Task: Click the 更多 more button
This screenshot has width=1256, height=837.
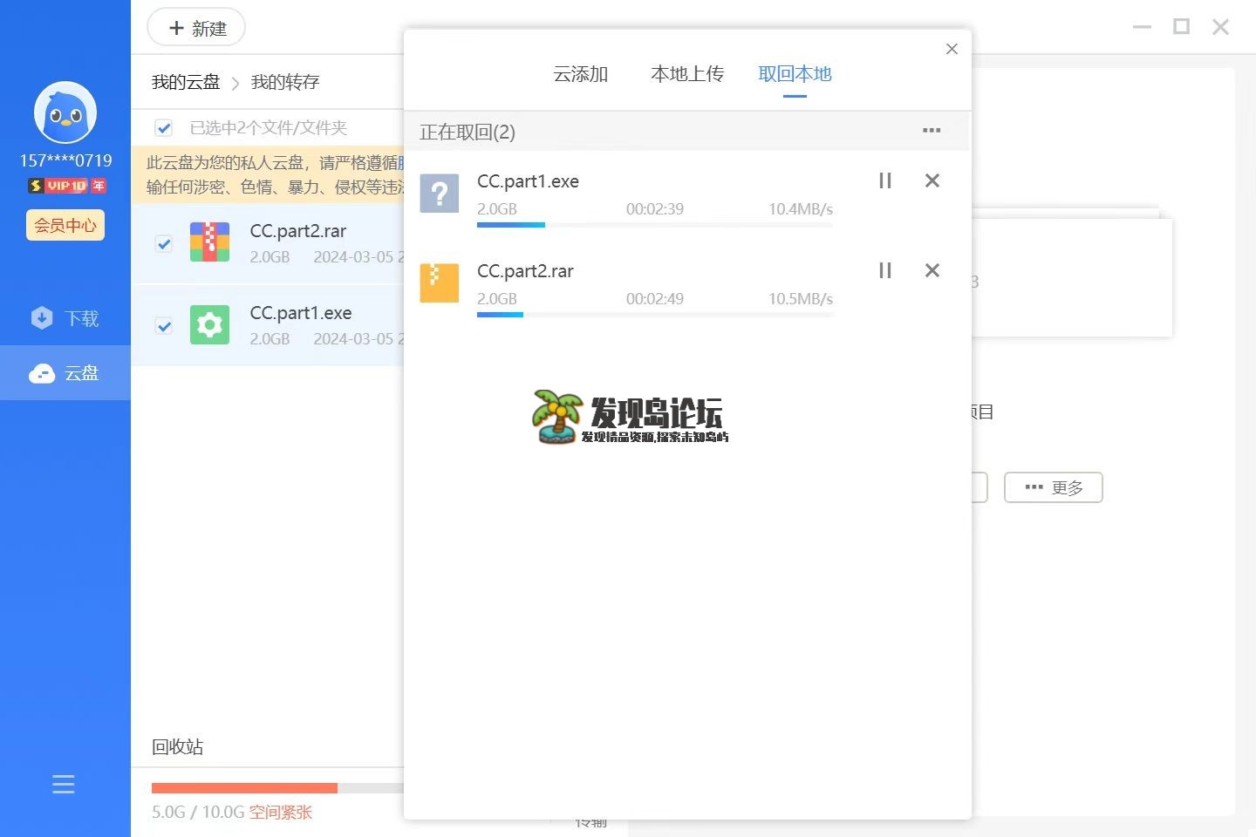Action: coord(1054,487)
